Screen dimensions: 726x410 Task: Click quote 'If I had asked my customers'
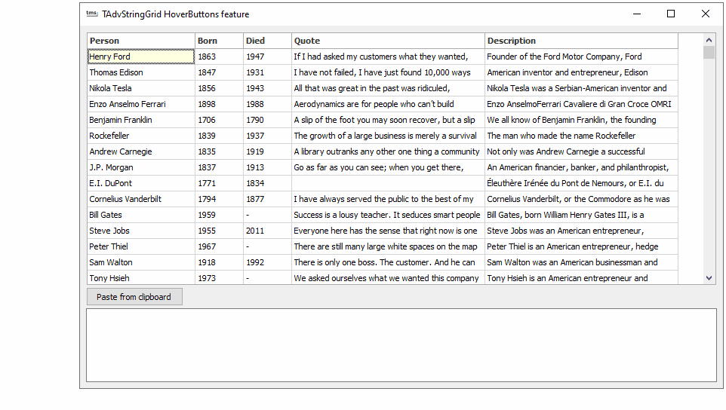388,57
